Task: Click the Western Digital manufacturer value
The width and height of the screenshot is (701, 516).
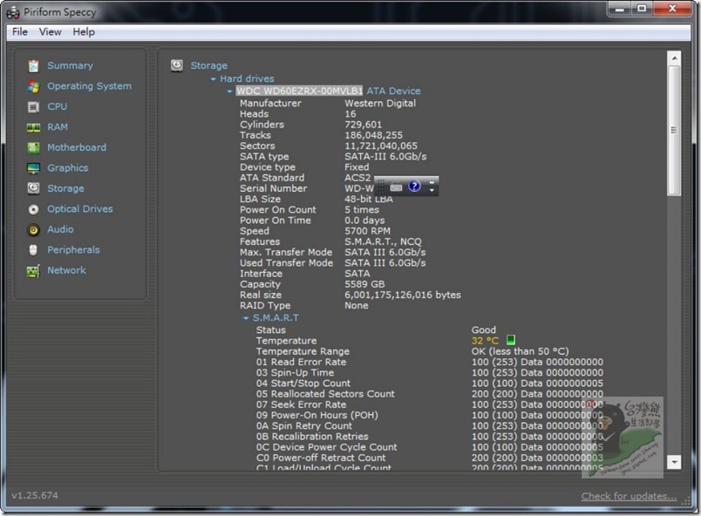Action: tap(380, 103)
